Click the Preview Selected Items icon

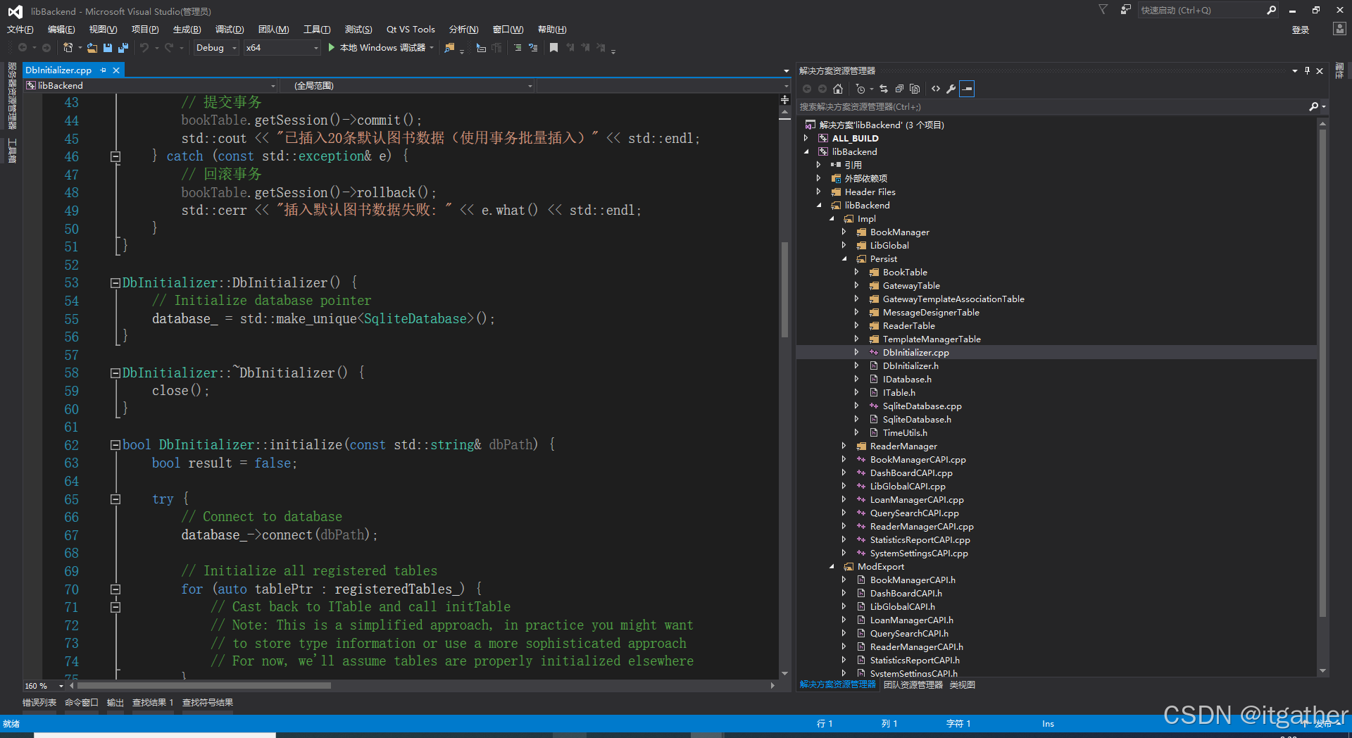tap(968, 89)
